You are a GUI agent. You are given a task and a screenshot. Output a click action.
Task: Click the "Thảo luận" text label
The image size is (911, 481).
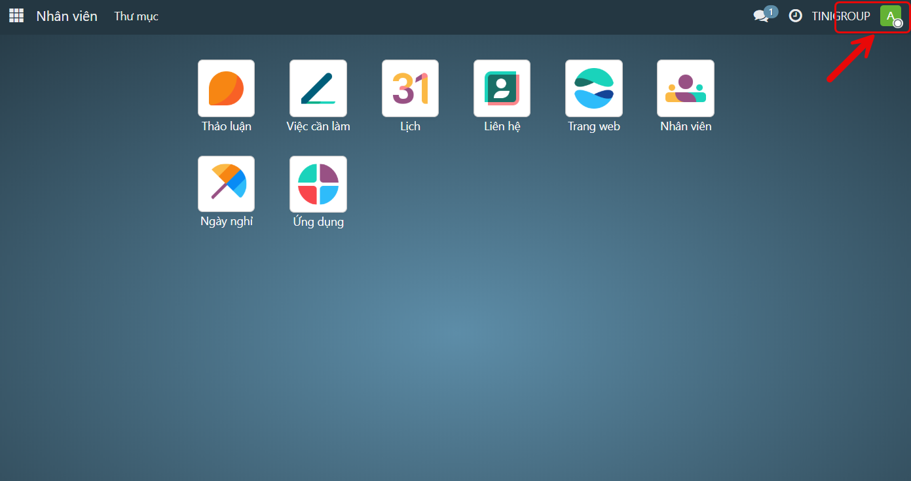(x=226, y=126)
